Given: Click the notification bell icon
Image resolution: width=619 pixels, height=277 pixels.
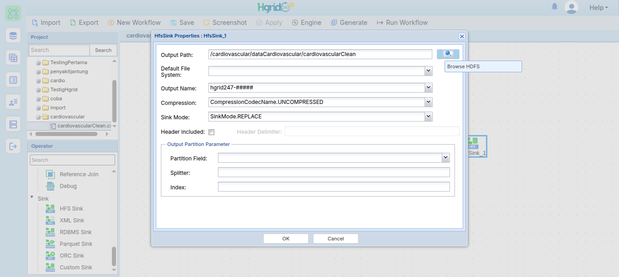Looking at the screenshot, I should (x=555, y=7).
